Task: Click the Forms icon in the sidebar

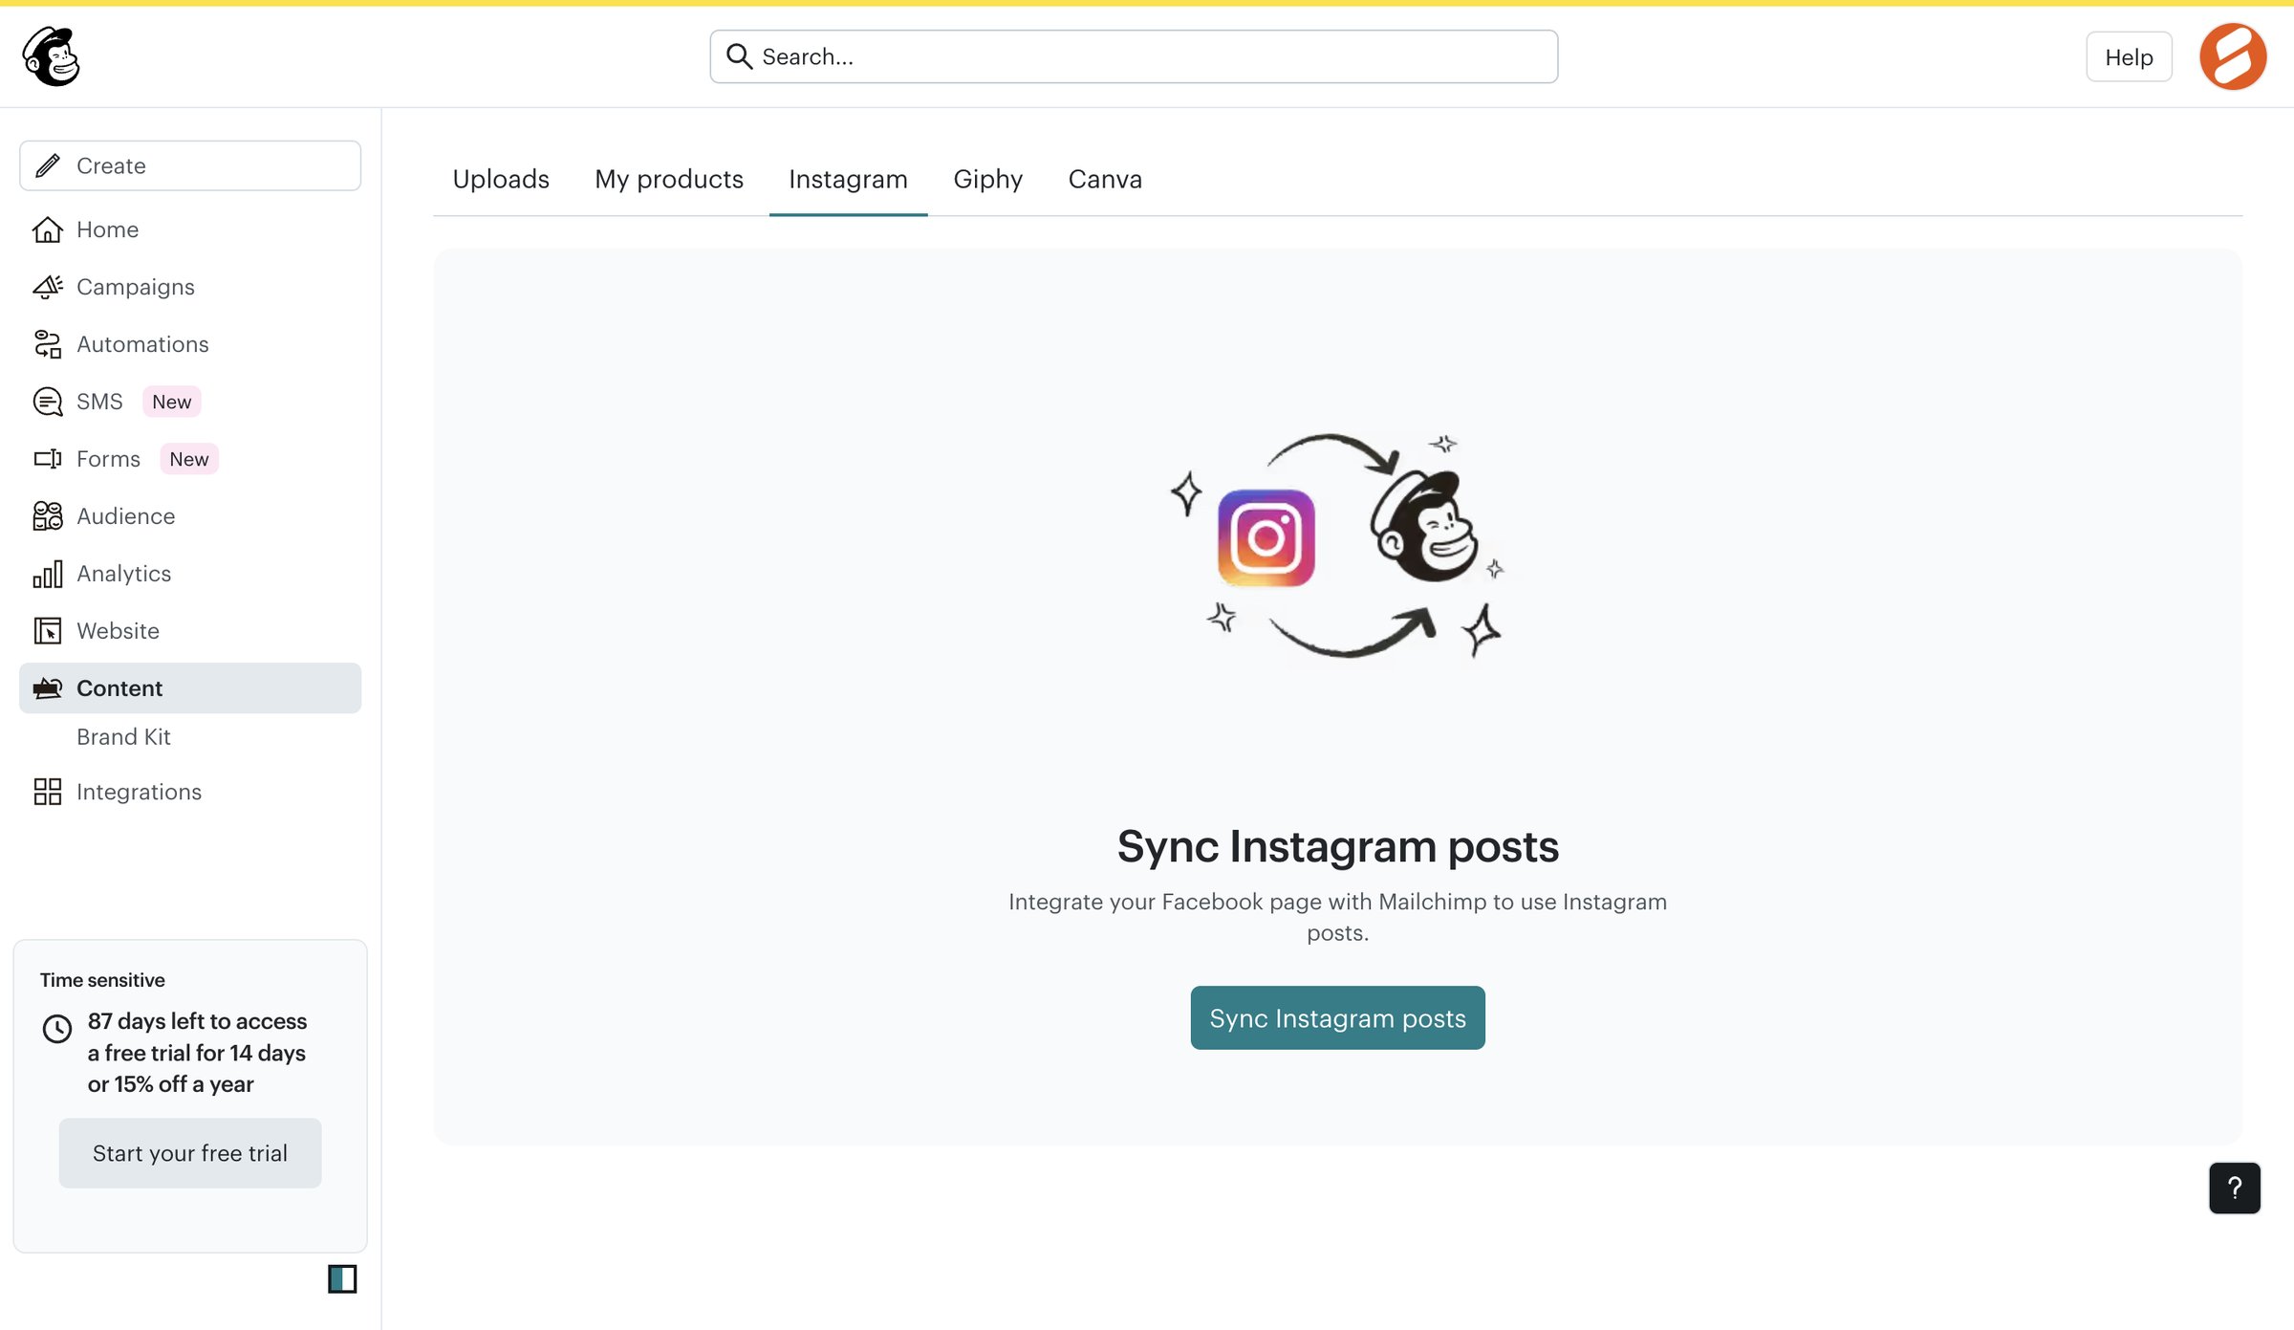Action: [48, 459]
